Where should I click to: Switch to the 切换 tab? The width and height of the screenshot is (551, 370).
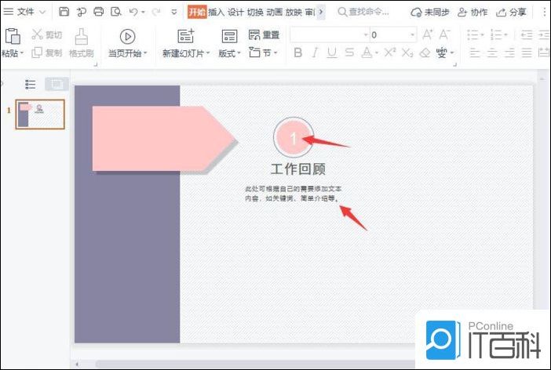click(x=255, y=12)
